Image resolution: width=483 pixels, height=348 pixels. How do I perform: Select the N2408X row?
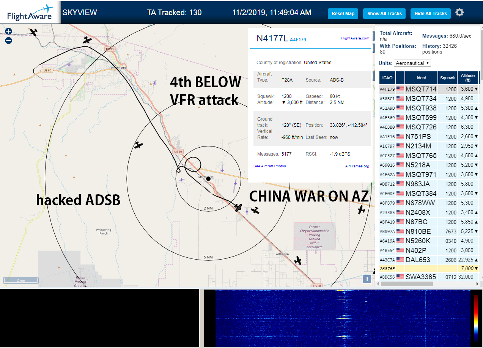(x=429, y=213)
